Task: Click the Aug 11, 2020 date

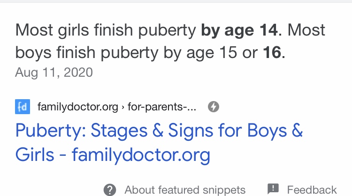Action: pyautogui.click(x=54, y=73)
